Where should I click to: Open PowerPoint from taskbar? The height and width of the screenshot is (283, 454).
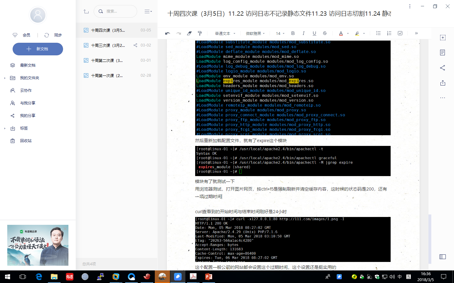coord(209,277)
